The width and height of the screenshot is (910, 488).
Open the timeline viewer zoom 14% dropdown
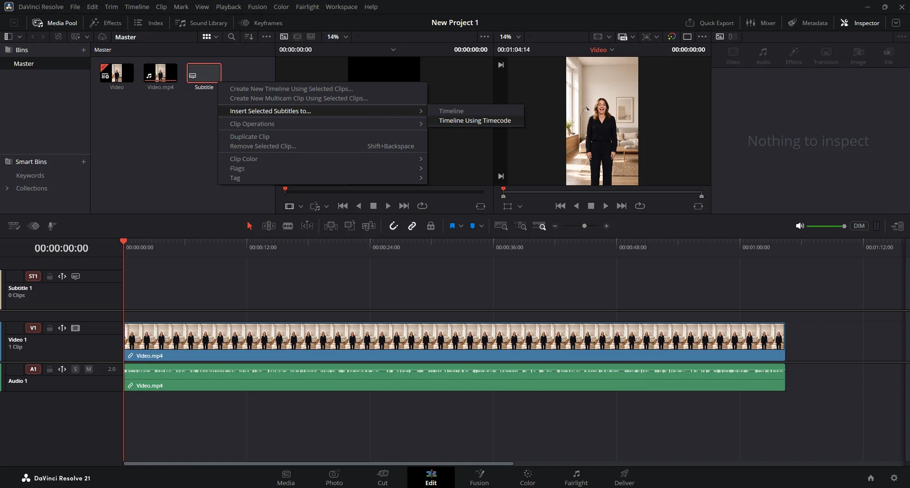click(x=510, y=36)
